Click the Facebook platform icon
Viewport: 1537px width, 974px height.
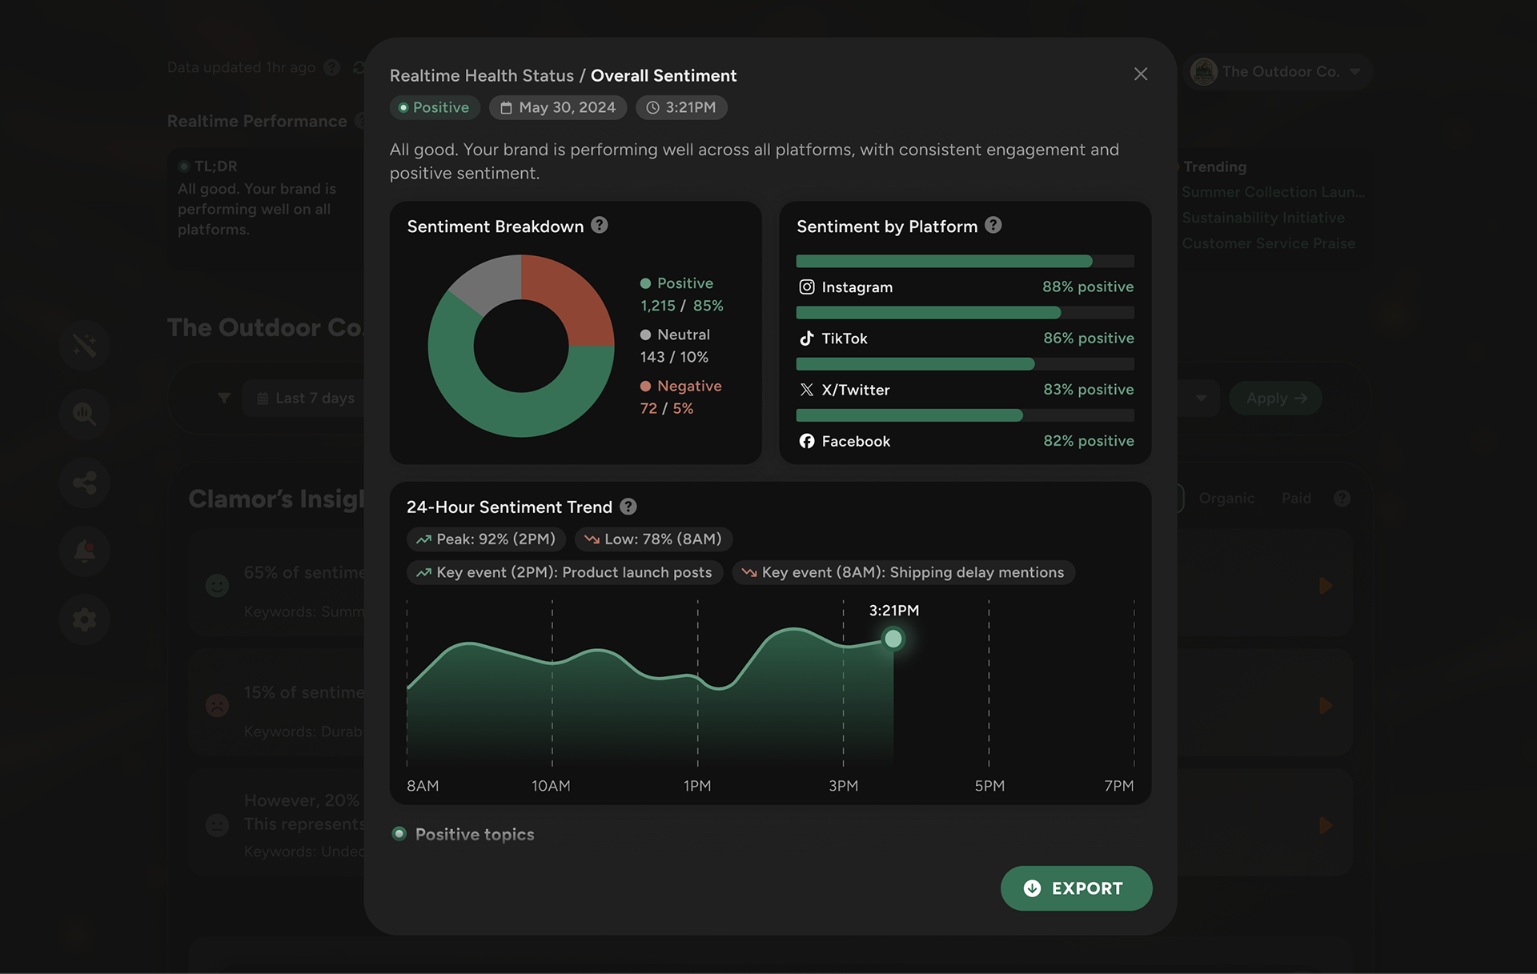pyautogui.click(x=805, y=441)
